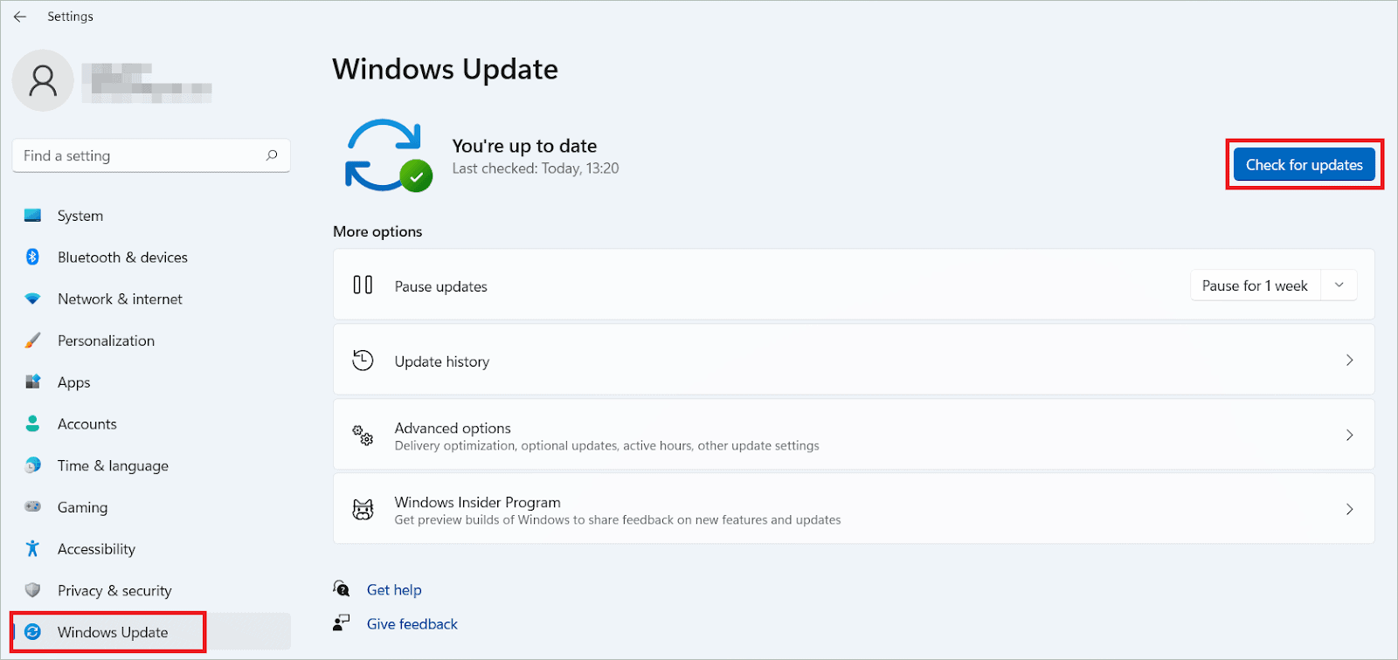Click the blurred account name
Screen dimensions: 1398x660
click(147, 83)
